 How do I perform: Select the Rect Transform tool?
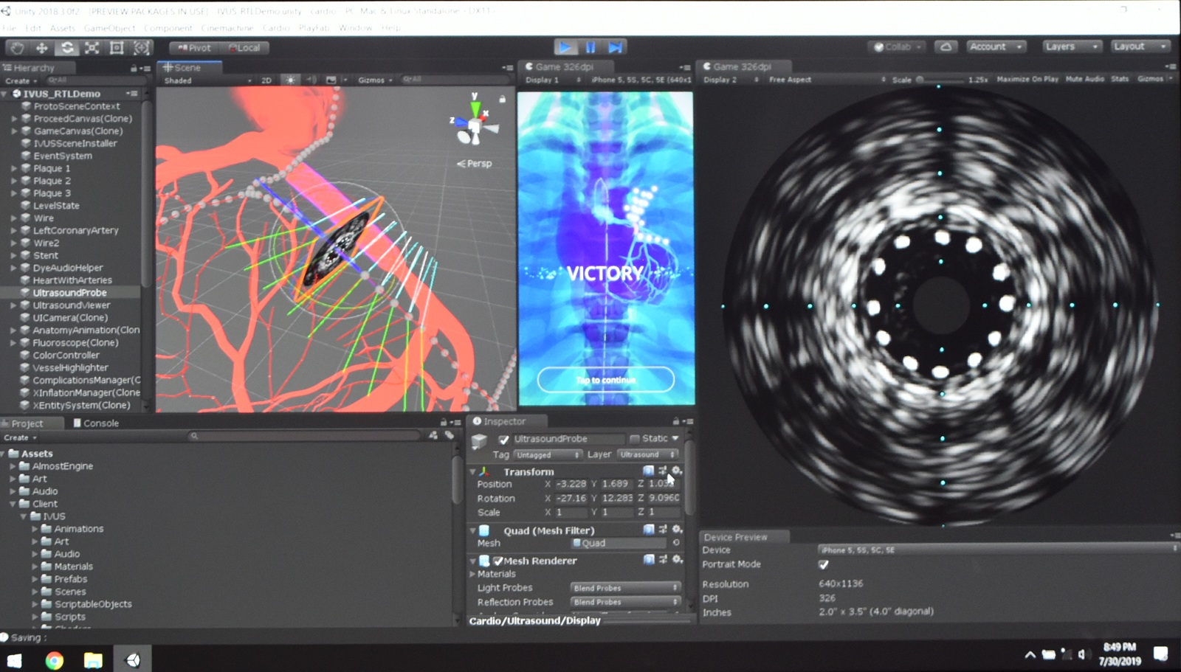click(117, 48)
